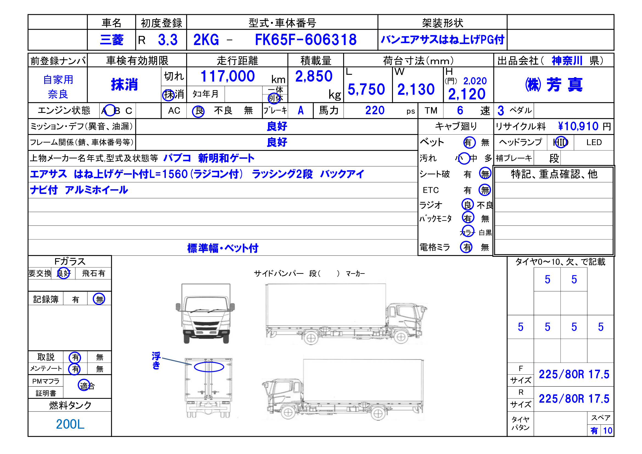Click the circled "有" in the 電格ミラ row

point(467,247)
